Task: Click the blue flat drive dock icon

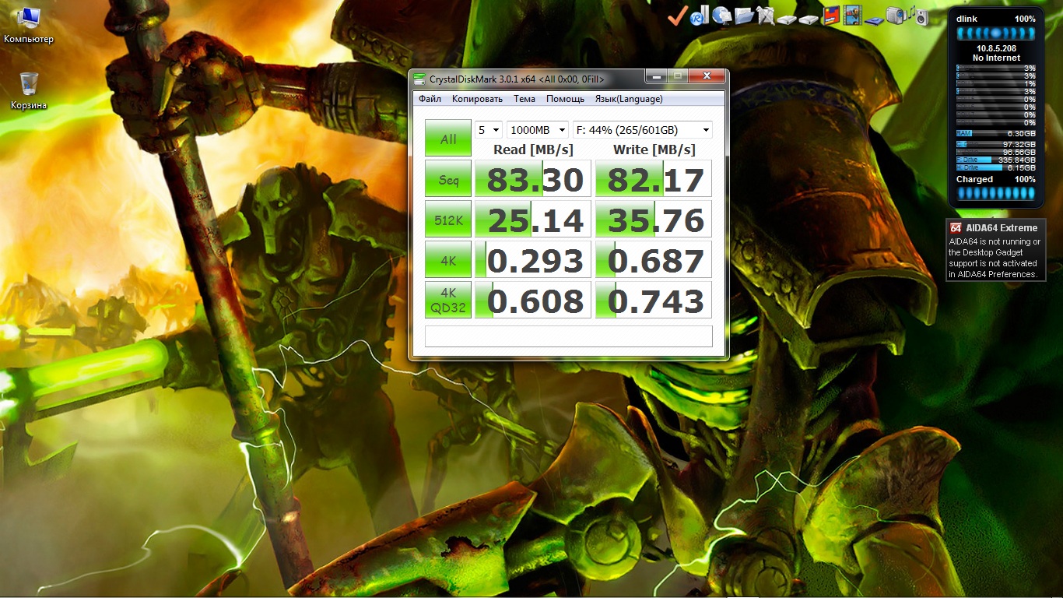Action: (x=875, y=20)
